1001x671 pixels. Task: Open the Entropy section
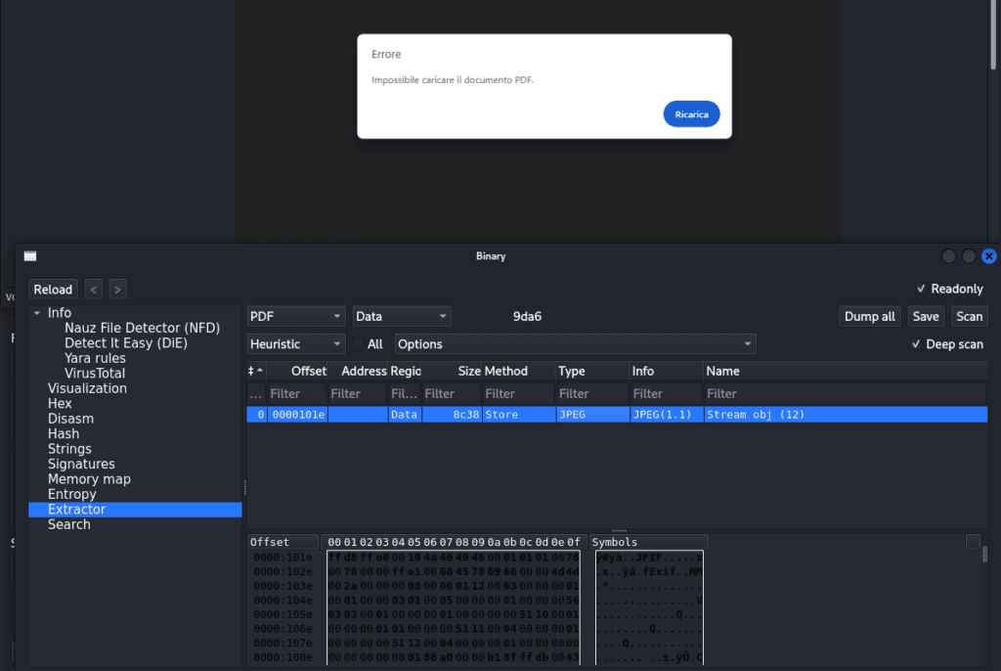[x=71, y=494]
